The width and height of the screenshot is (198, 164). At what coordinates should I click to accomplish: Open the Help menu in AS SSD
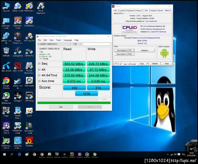pos(77,40)
